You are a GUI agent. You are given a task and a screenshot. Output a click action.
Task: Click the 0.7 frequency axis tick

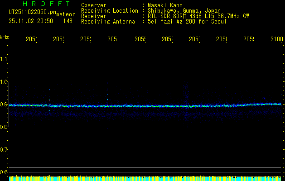pyautogui.click(x=4, y=149)
